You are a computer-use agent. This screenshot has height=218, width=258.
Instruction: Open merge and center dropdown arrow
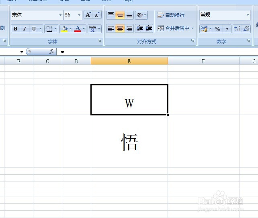tap(192, 28)
